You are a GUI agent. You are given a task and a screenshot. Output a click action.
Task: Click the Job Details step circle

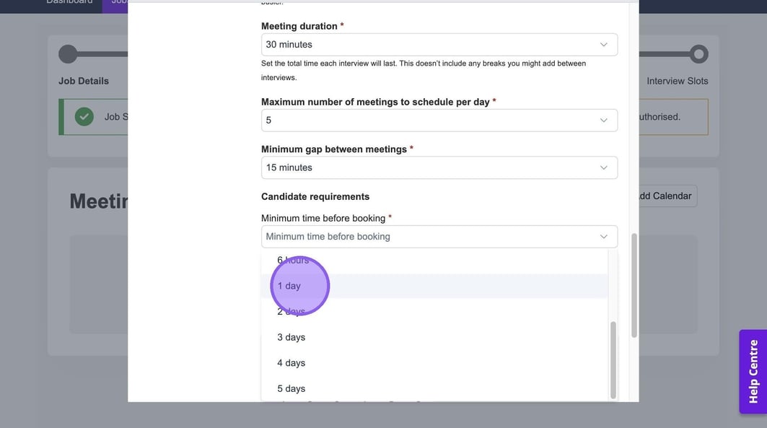68,54
